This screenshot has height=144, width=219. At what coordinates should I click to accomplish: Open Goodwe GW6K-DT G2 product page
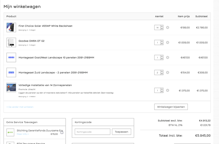pos(31,41)
